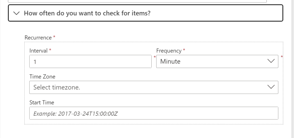Click the Time Zone label
The height and width of the screenshot is (138, 294).
(x=42, y=76)
